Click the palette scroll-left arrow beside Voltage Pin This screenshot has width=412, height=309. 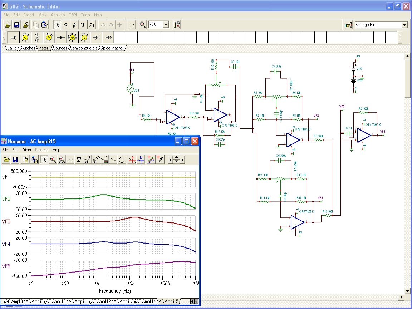tap(4, 38)
